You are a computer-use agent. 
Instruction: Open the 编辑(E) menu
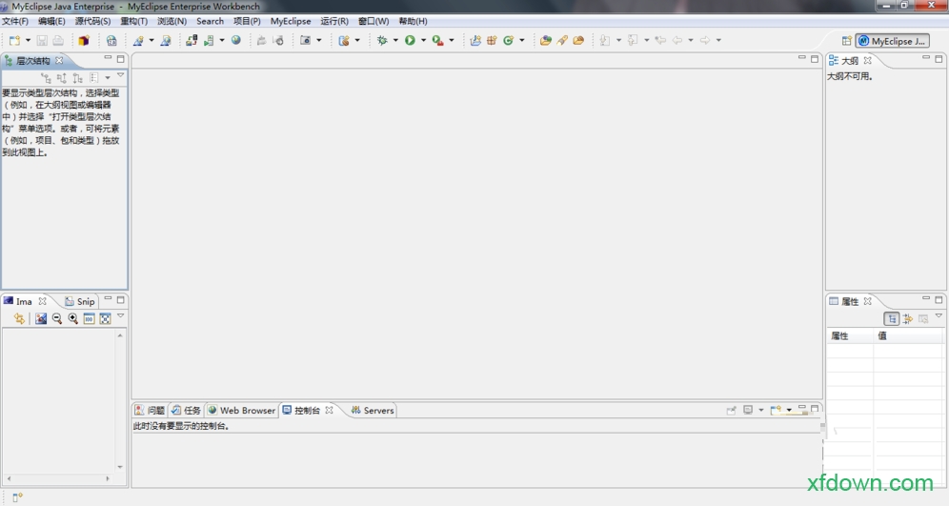click(x=51, y=21)
